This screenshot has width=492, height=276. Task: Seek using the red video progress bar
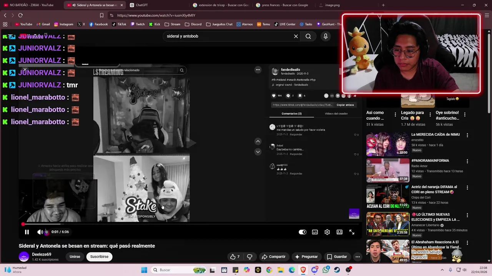point(190,224)
